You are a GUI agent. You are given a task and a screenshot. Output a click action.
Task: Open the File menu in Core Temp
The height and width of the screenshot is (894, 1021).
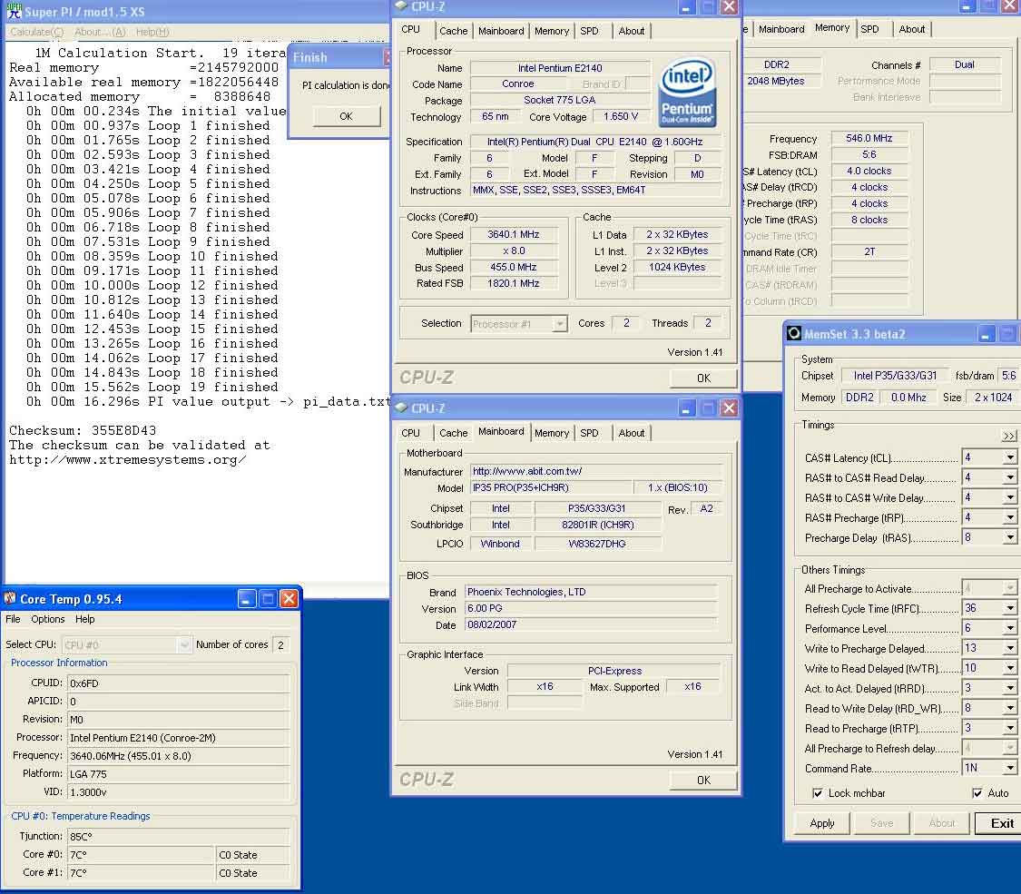coord(13,619)
